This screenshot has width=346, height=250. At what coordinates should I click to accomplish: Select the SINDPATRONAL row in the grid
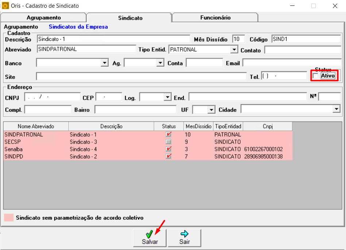23,135
